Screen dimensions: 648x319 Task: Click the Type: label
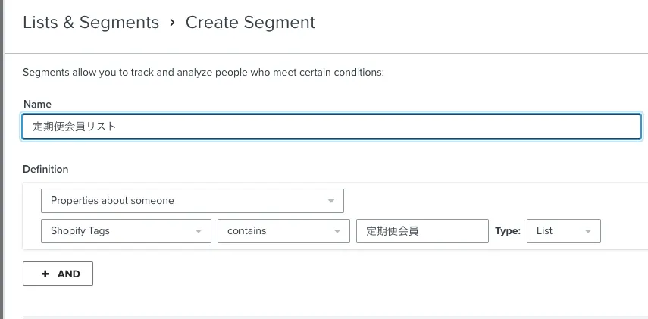(508, 231)
